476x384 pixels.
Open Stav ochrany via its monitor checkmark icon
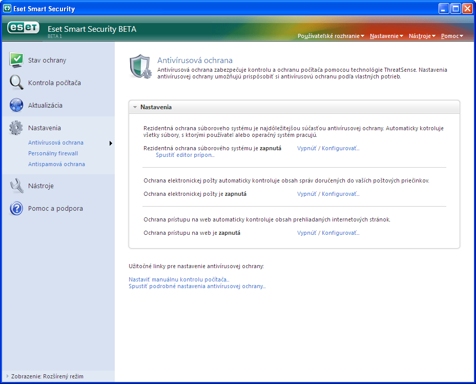click(x=16, y=60)
